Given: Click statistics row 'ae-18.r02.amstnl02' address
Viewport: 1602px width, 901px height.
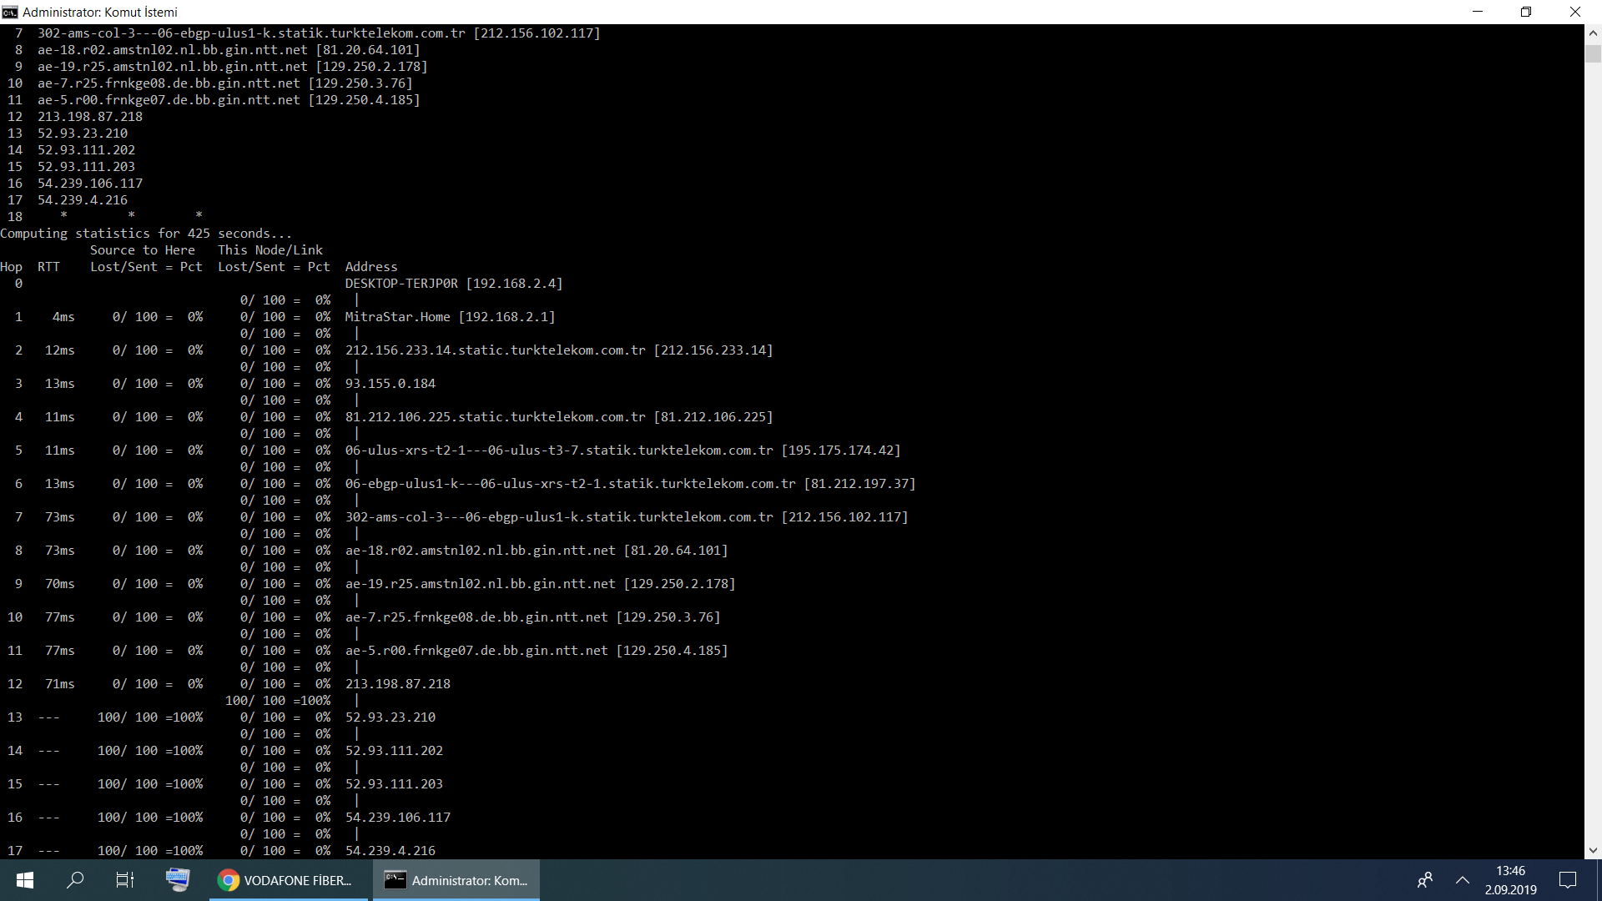Looking at the screenshot, I should [x=537, y=551].
